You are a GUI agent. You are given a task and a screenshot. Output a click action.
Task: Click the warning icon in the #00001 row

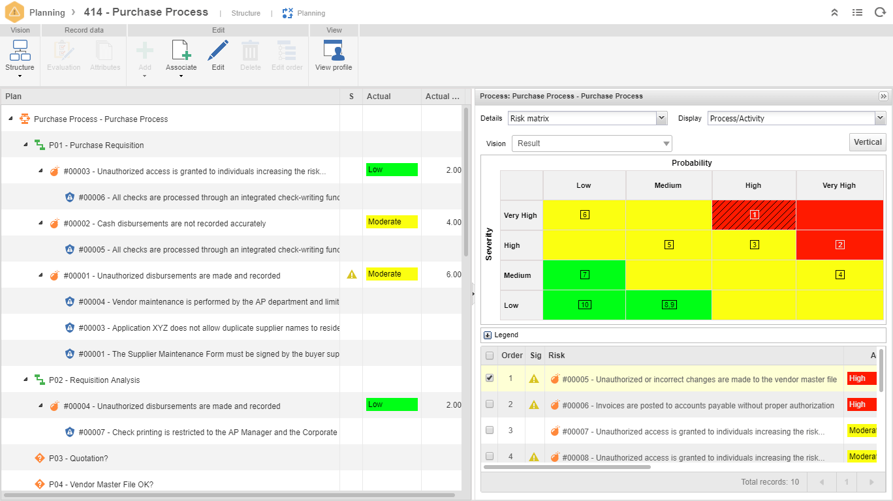click(352, 275)
